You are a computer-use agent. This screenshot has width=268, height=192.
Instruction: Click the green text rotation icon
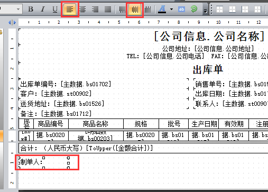[194, 9]
